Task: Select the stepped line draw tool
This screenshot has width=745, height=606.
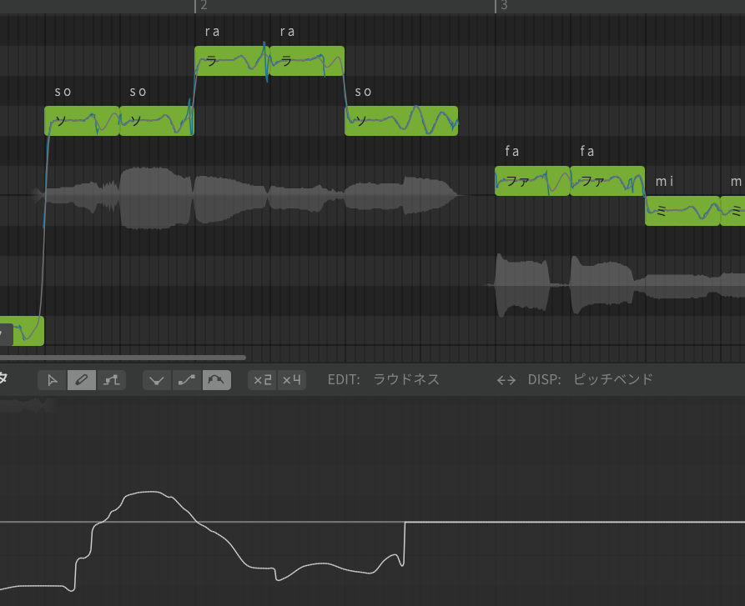Action: [x=111, y=380]
